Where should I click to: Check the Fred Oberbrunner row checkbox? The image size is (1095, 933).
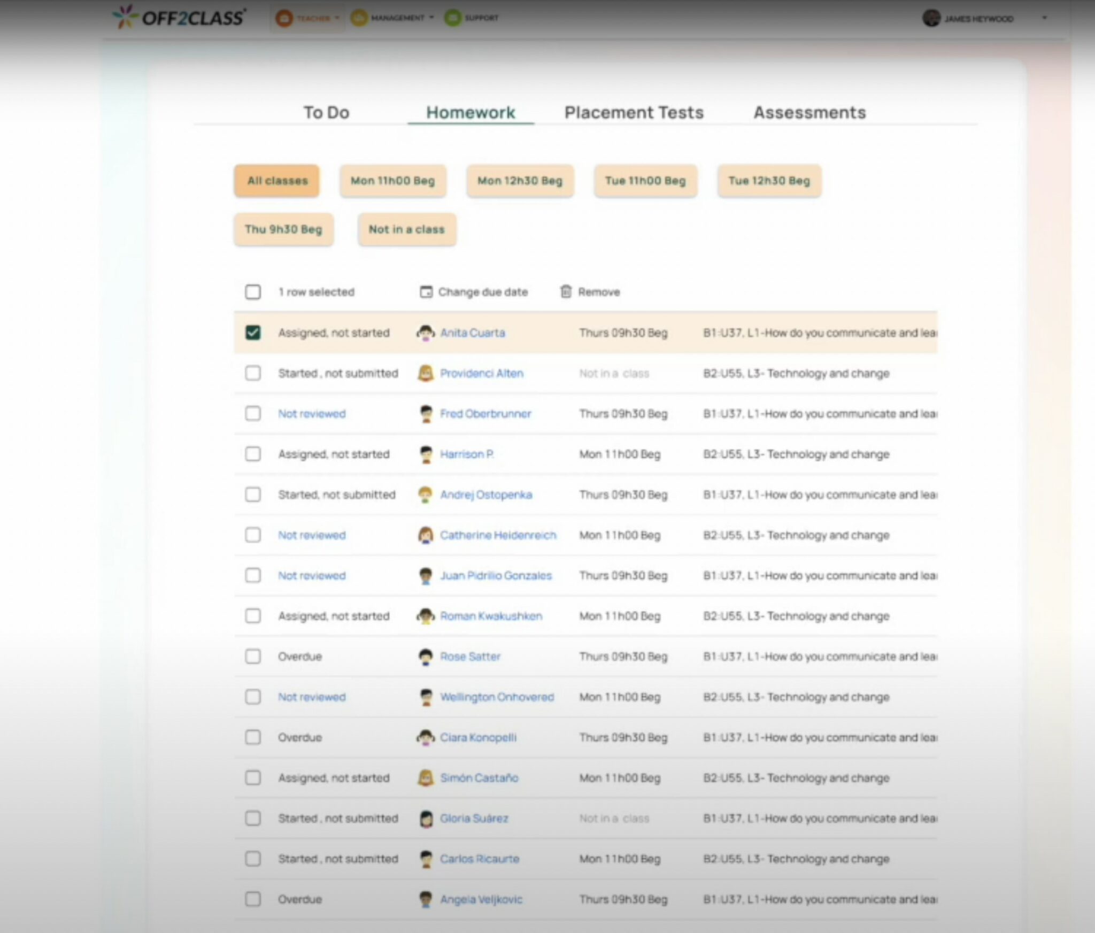pos(253,414)
